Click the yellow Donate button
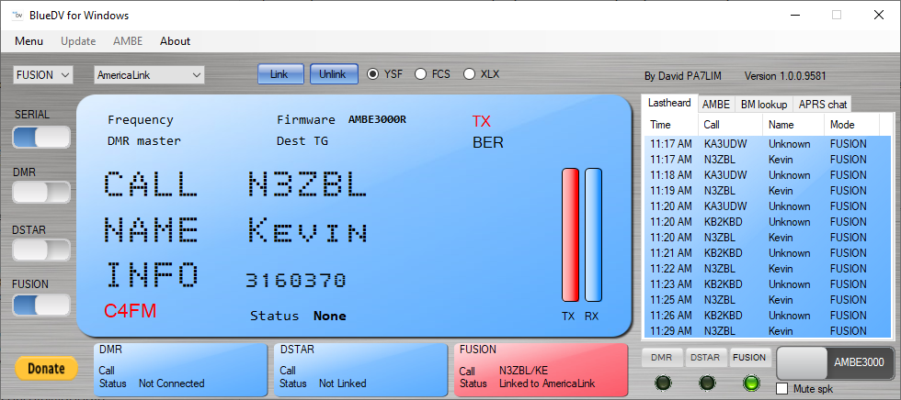 click(46, 369)
